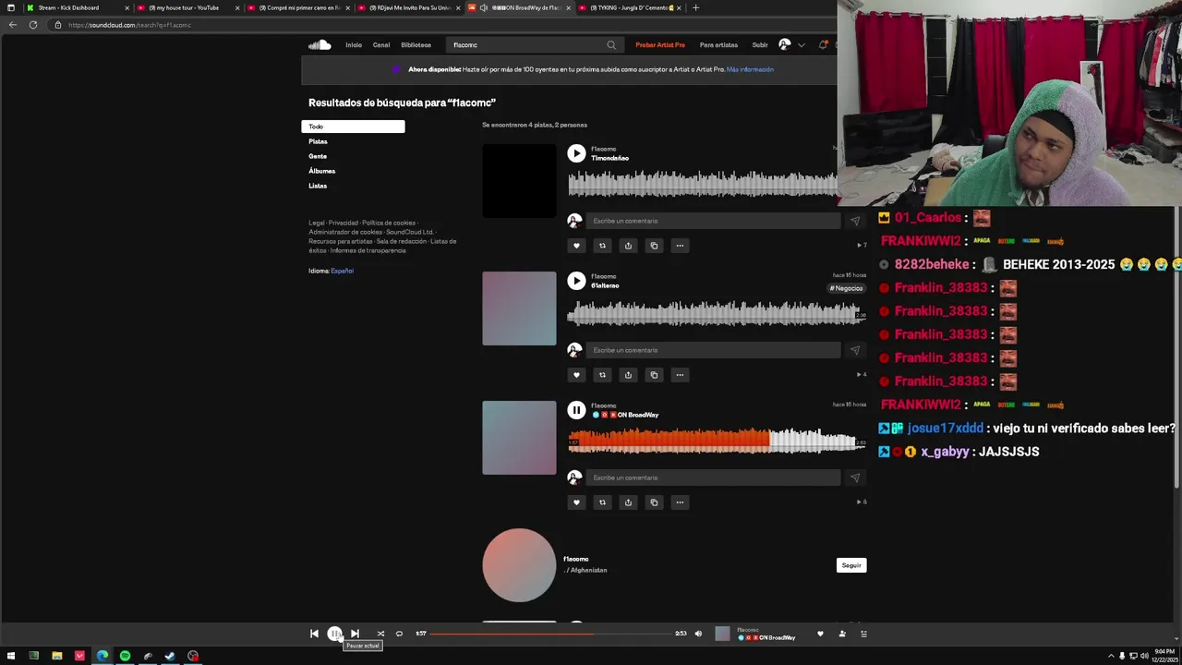Screen dimensions: 1182x665
Task: Reload the page in browser
Action: (x=33, y=25)
